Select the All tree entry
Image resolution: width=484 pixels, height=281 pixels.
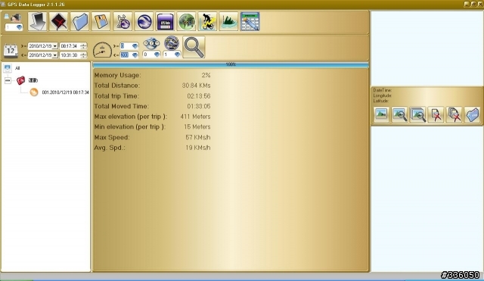(17, 68)
